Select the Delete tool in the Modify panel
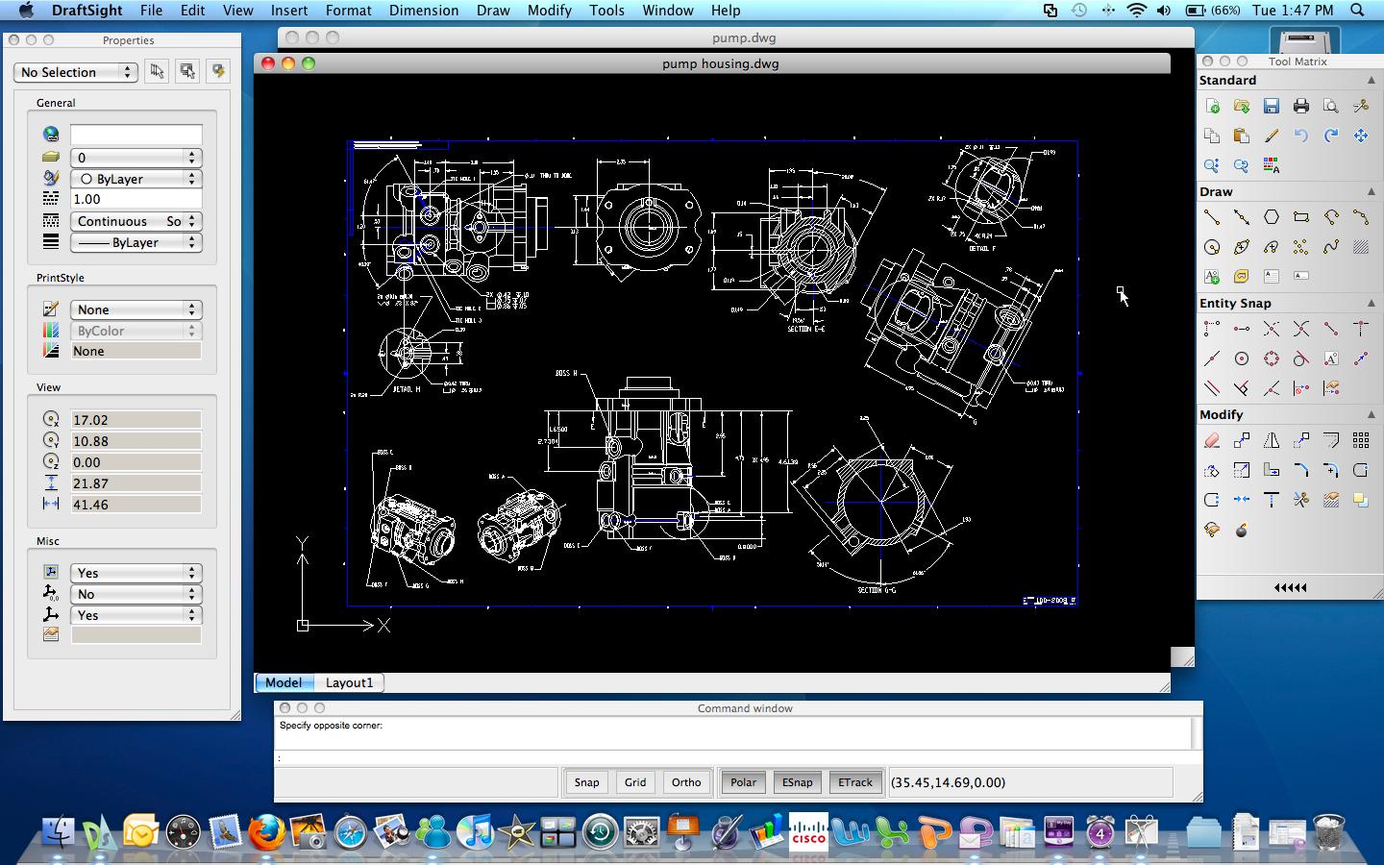The height and width of the screenshot is (865, 1384). click(x=1213, y=440)
